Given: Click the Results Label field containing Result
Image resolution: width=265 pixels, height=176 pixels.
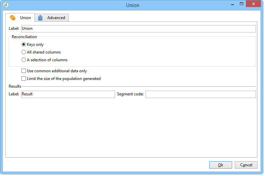Looking at the screenshot, I should coord(68,94).
